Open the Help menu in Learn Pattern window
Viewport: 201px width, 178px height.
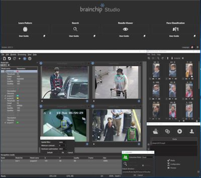[x=35, y=55]
